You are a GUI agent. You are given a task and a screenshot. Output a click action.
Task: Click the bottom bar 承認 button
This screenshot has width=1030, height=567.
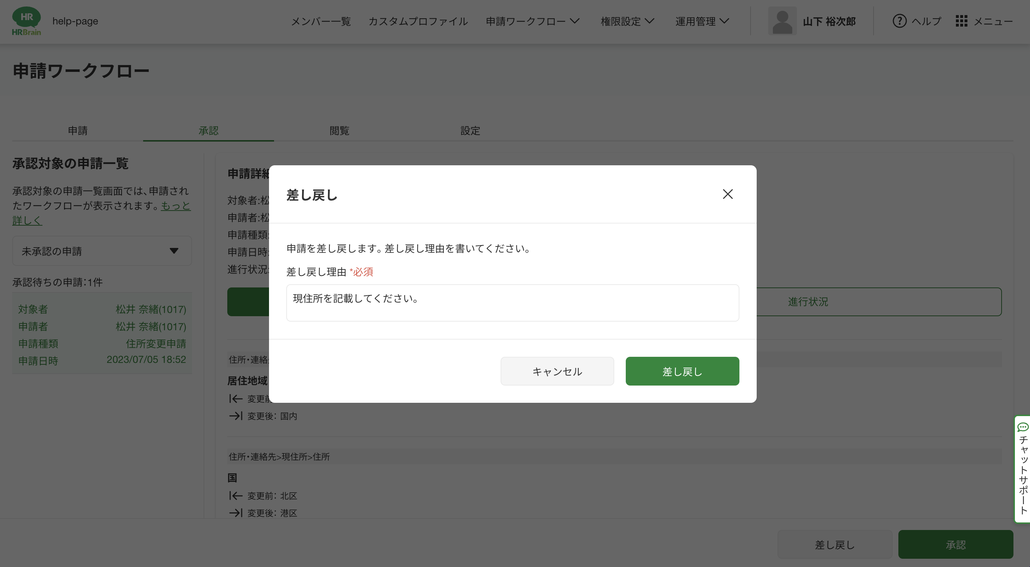[x=956, y=545]
